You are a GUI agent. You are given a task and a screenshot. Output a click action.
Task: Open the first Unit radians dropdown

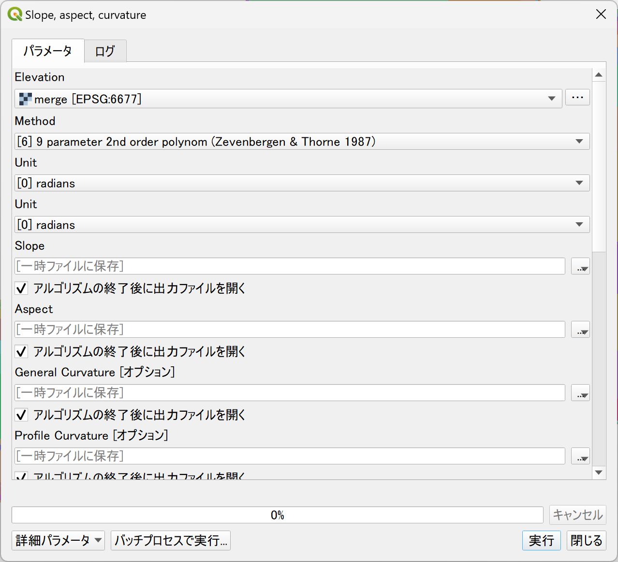[x=302, y=183]
